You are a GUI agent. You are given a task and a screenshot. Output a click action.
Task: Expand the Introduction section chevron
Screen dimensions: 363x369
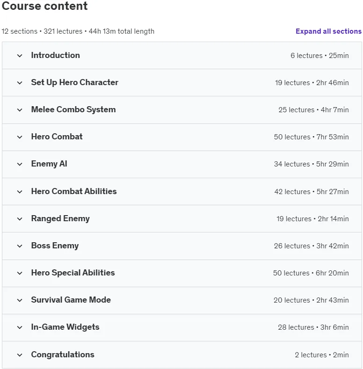click(20, 56)
